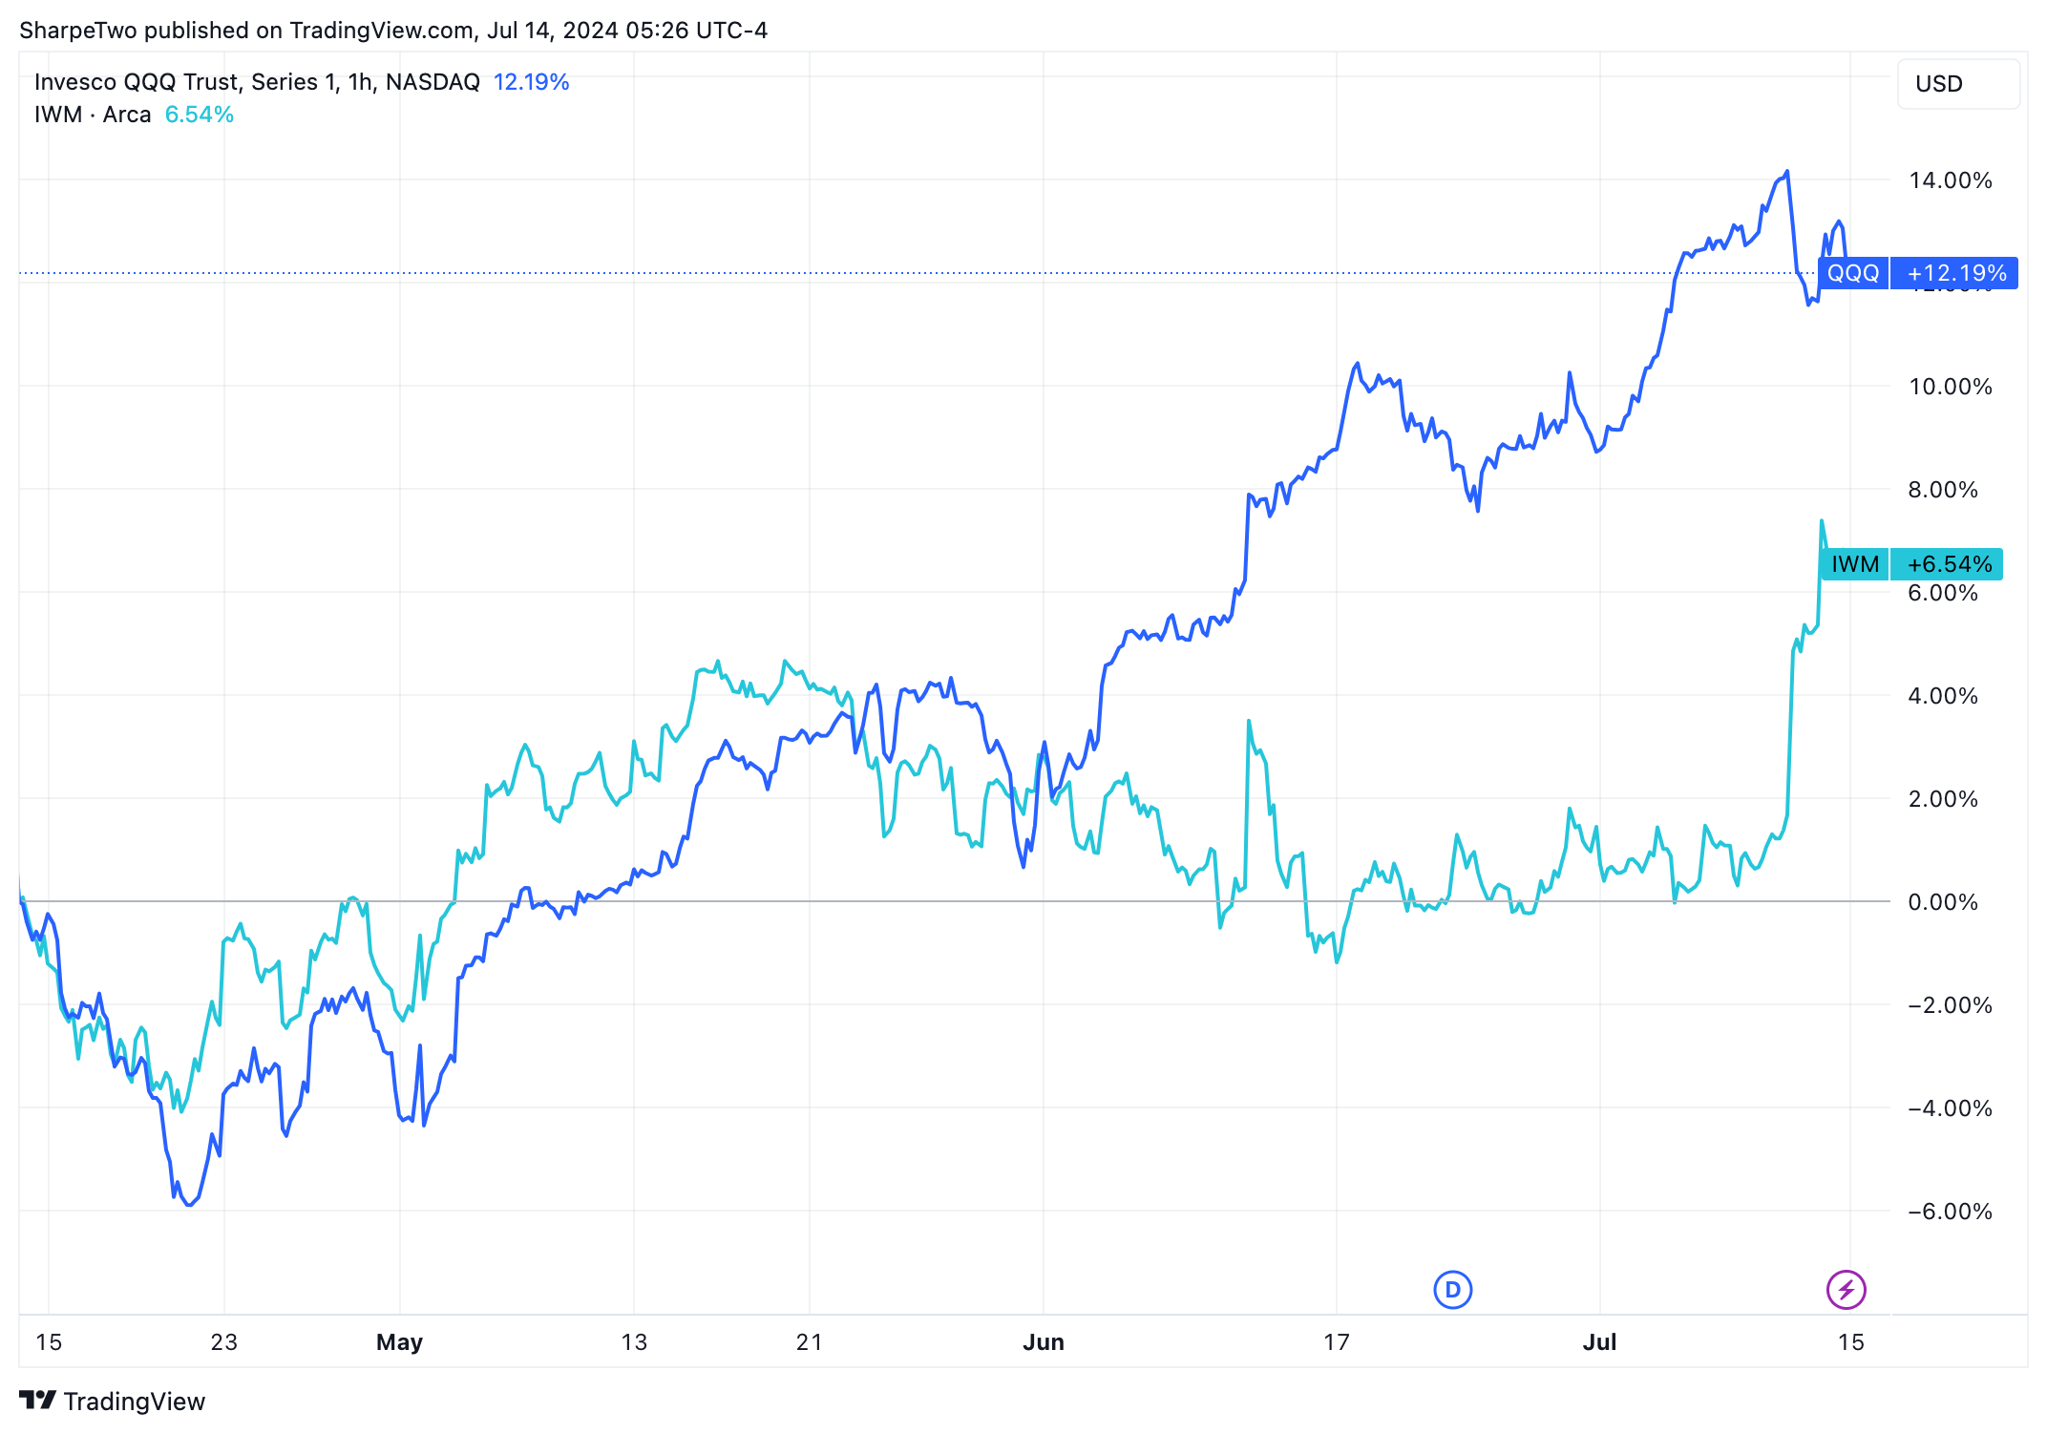Click the −6.00% price axis label
Viewport: 2047px width, 1434px height.
[x=1950, y=1212]
